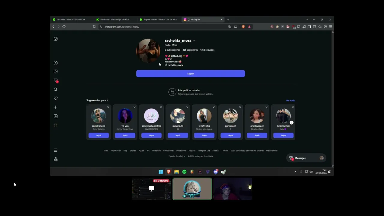Click the taskbar clock showing 7:02
The height and width of the screenshot is (216, 384).
pos(321,172)
